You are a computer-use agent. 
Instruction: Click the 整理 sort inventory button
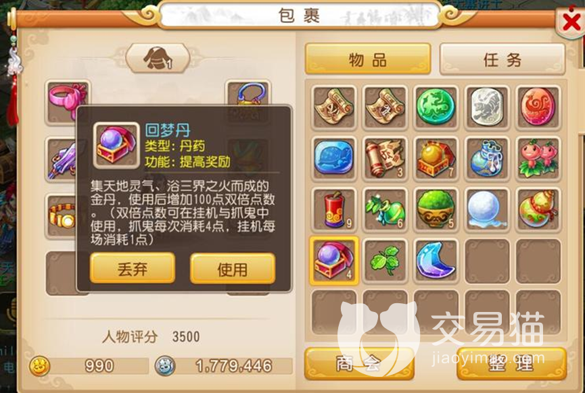(x=511, y=363)
